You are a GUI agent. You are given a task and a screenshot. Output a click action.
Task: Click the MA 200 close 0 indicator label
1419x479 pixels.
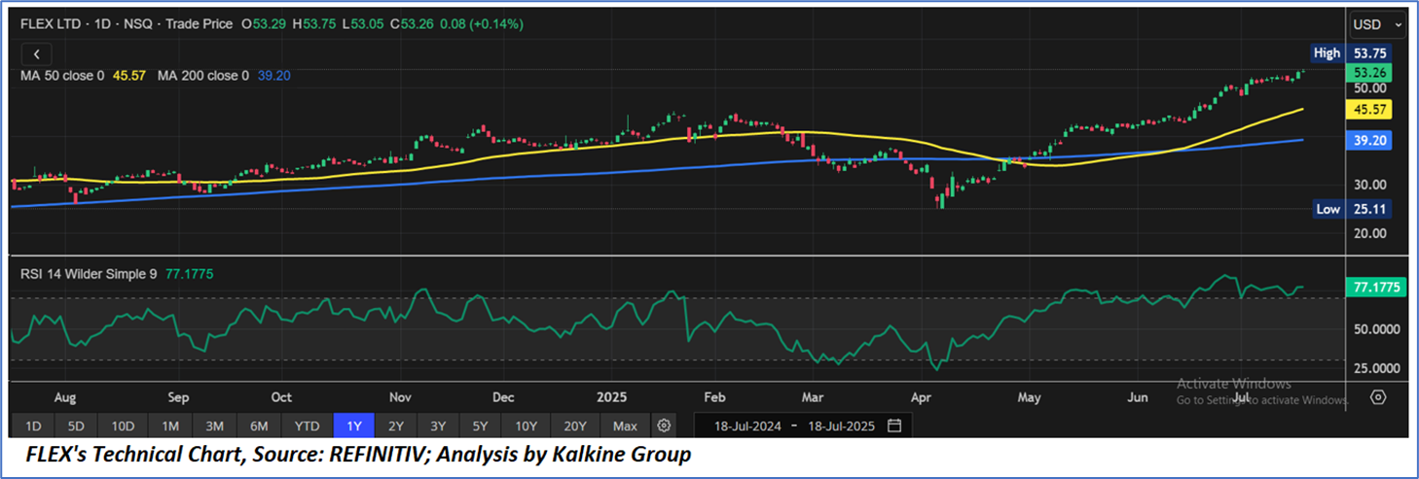(203, 75)
